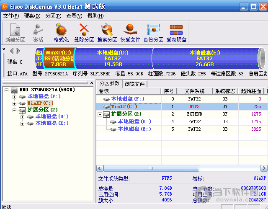Select 本地磁盘(E:) label in the tree
The width and height of the screenshot is (268, 209).
point(52,124)
